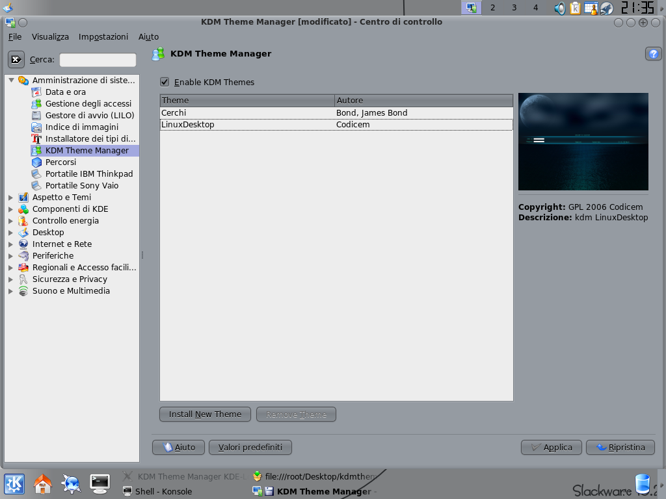
Task: Click the KDM Theme Manager sidebar icon
Action: pyautogui.click(x=36, y=150)
